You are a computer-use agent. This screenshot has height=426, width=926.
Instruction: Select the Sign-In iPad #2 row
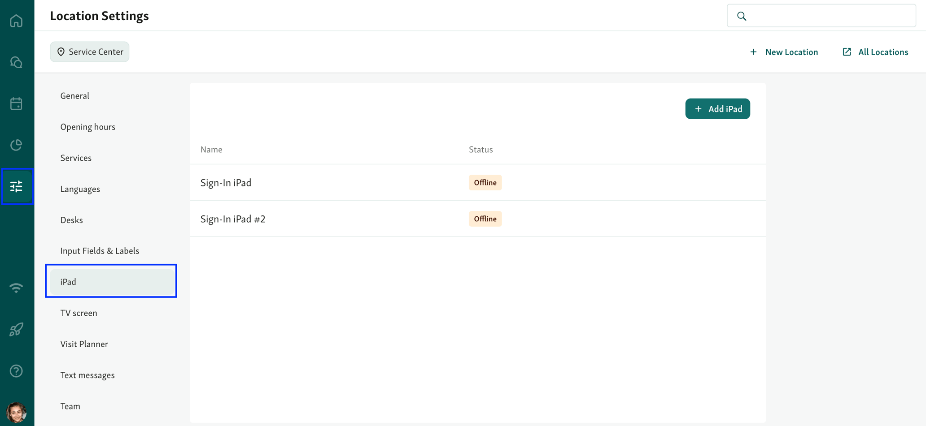[233, 219]
